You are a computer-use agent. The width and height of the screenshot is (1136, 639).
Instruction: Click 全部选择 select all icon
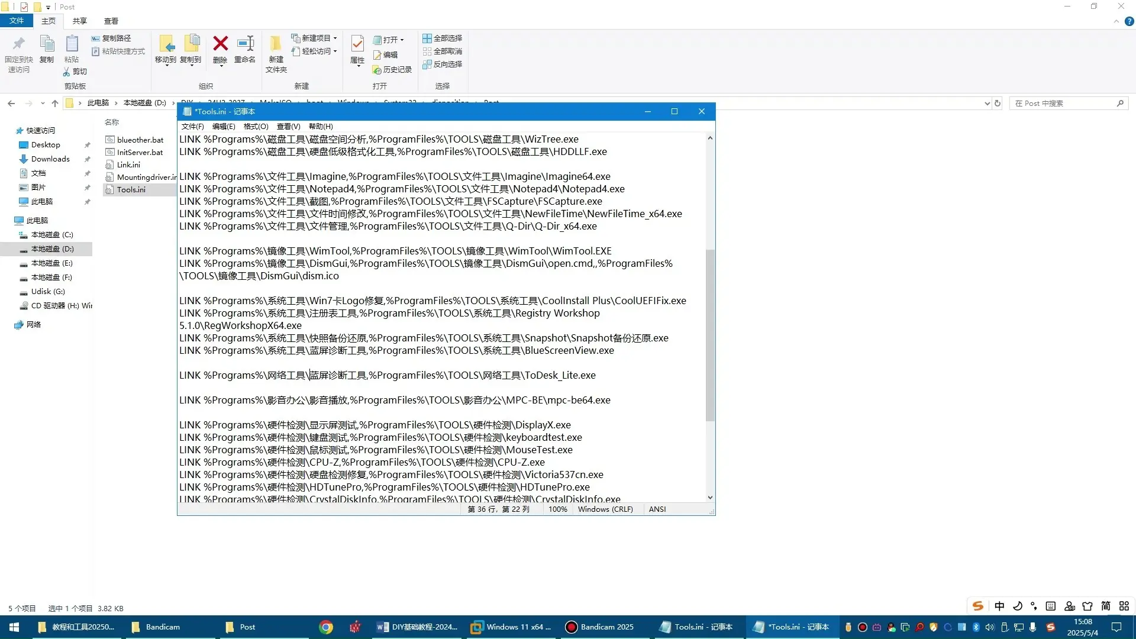[x=427, y=38]
